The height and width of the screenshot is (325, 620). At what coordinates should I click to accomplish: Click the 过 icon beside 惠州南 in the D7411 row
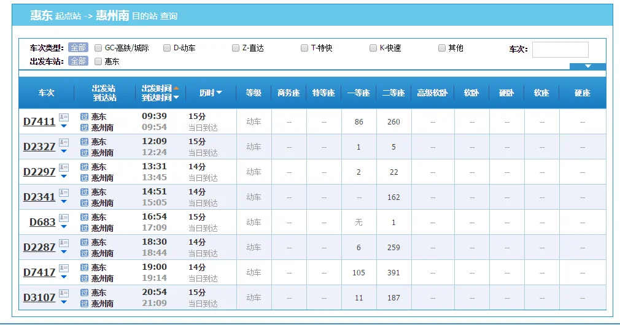(84, 128)
